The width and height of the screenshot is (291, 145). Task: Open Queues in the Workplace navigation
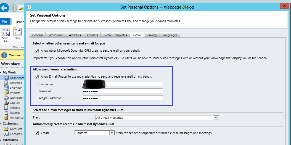tap(15, 103)
